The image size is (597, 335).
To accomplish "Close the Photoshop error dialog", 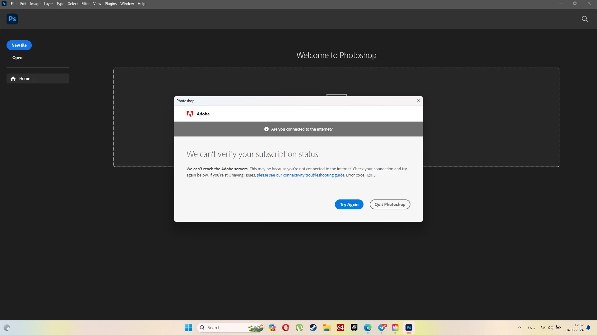I will pos(418,100).
